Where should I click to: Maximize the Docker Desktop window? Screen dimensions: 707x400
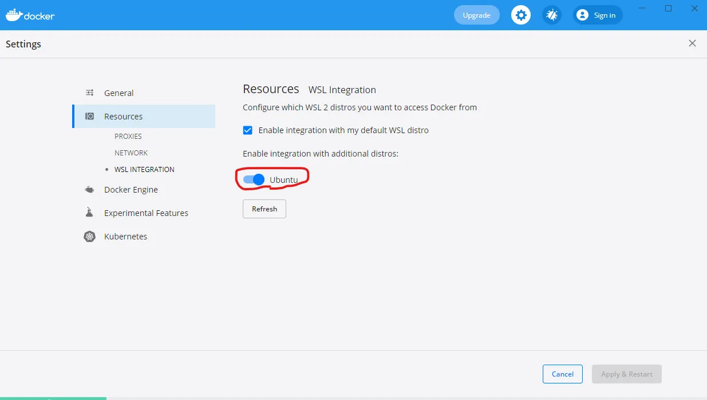(668, 8)
